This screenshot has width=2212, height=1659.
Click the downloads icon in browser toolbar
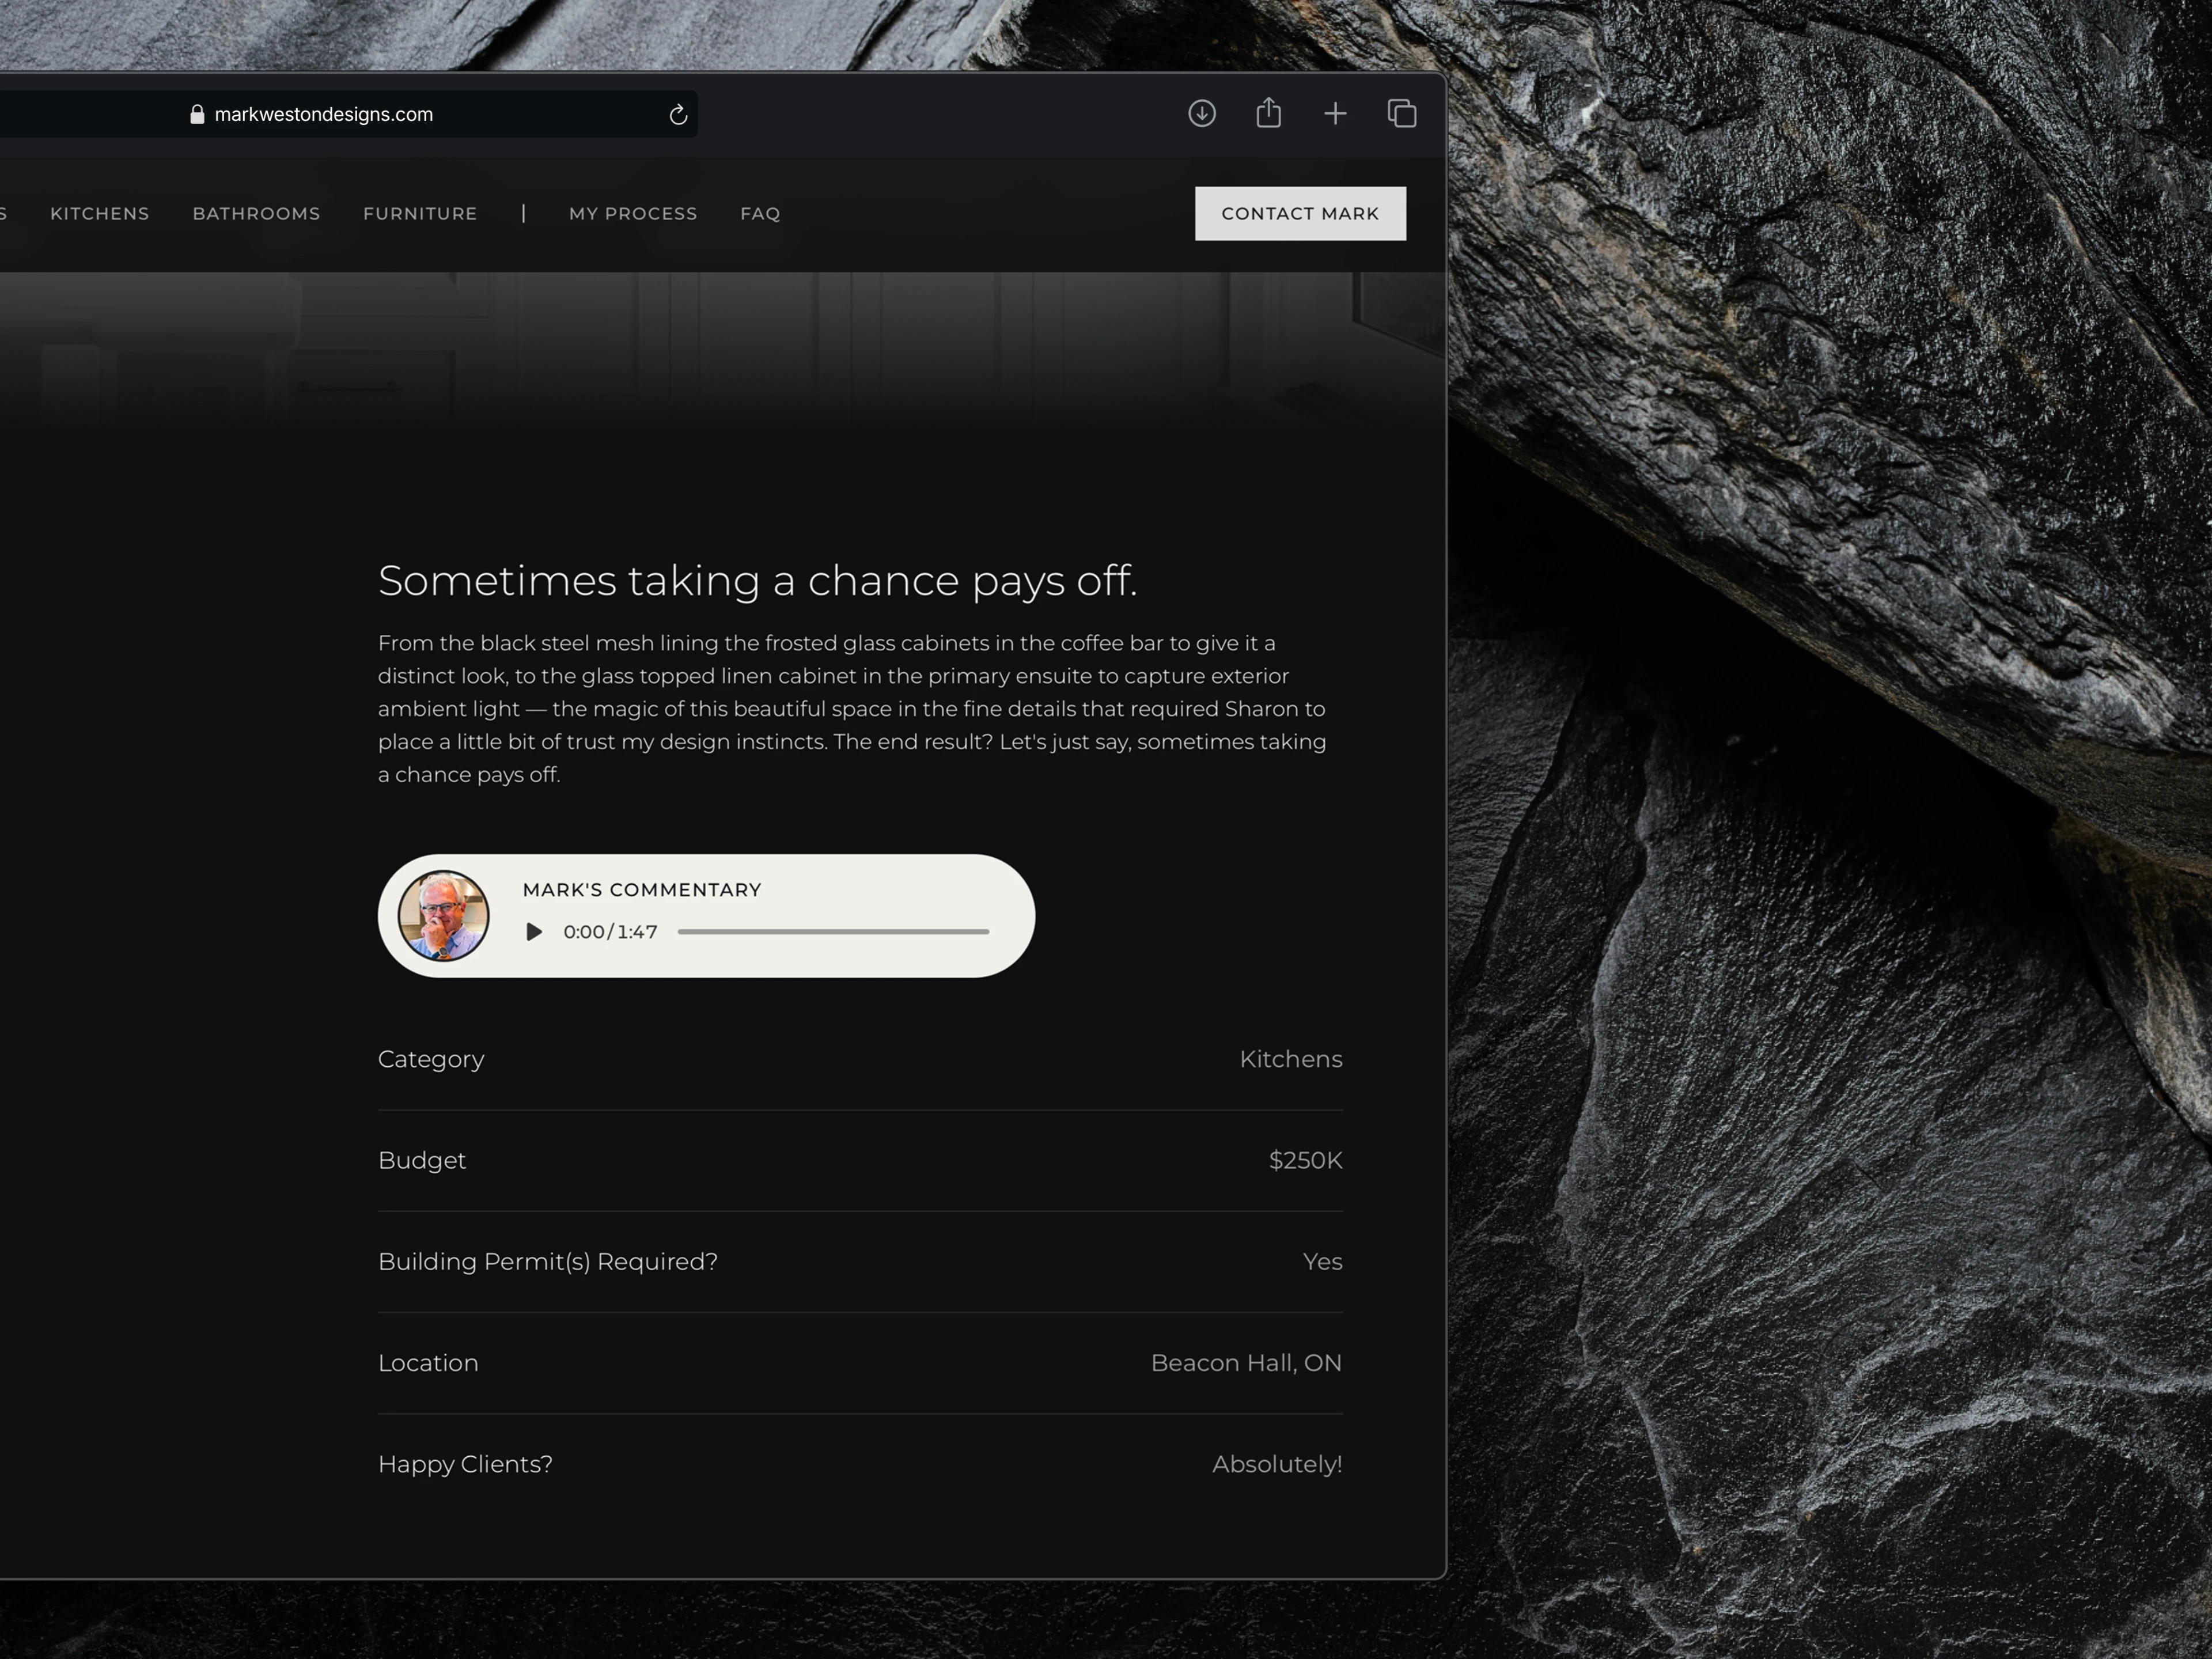1202,113
